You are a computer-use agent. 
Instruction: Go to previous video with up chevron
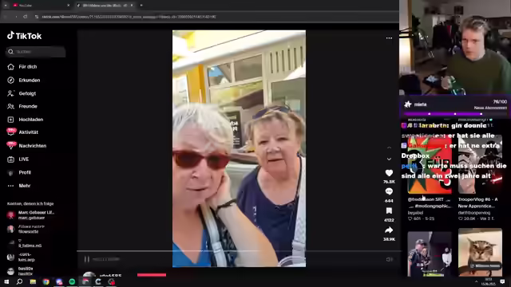pos(389,147)
